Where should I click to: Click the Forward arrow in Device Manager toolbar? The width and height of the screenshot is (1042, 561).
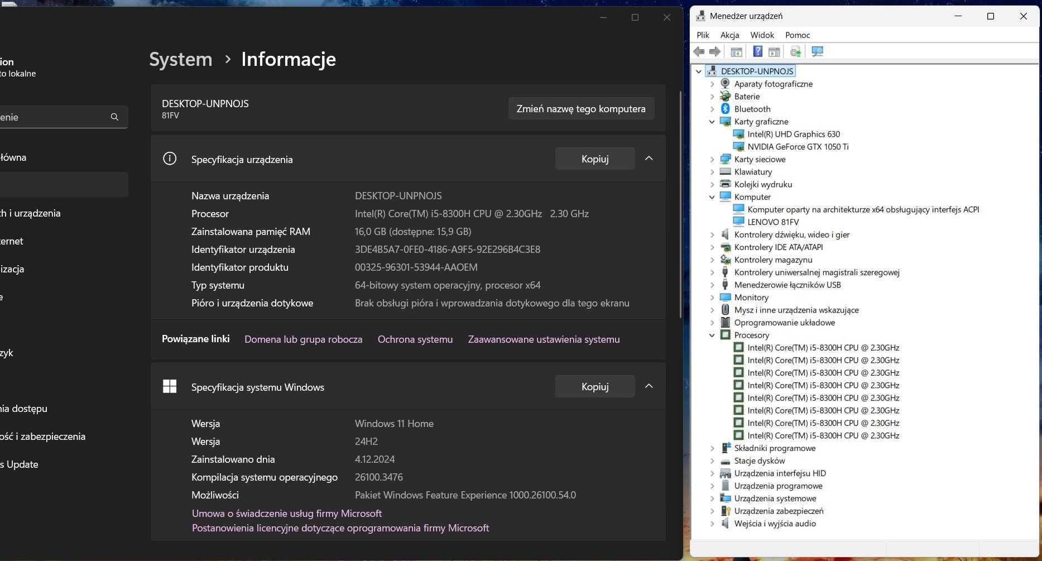[715, 52]
